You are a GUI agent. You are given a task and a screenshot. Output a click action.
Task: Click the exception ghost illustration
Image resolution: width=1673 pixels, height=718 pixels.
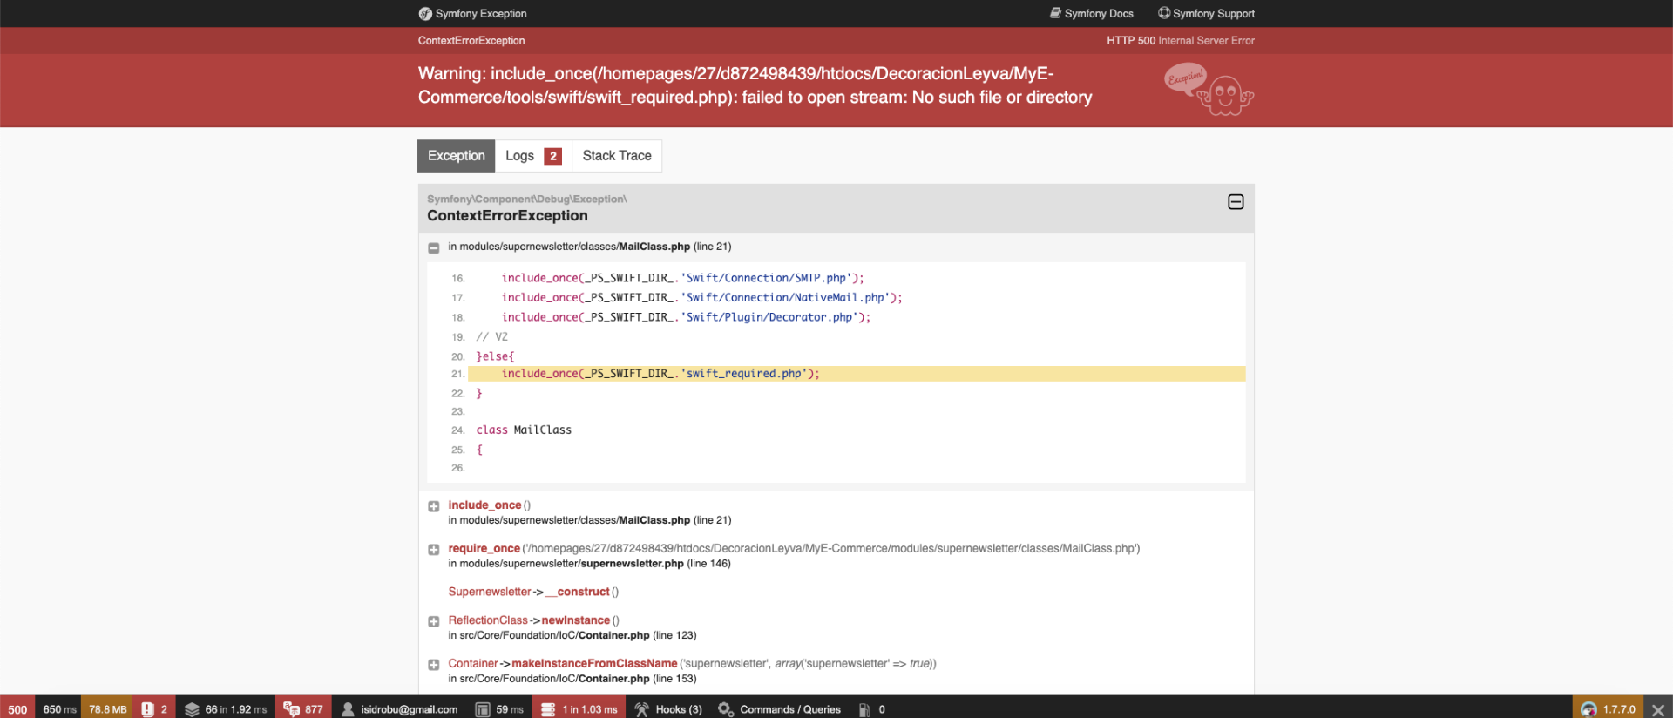(1209, 90)
